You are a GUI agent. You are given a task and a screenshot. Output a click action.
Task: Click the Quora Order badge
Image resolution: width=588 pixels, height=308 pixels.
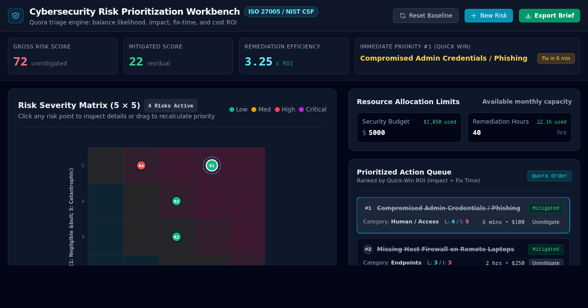click(x=549, y=176)
